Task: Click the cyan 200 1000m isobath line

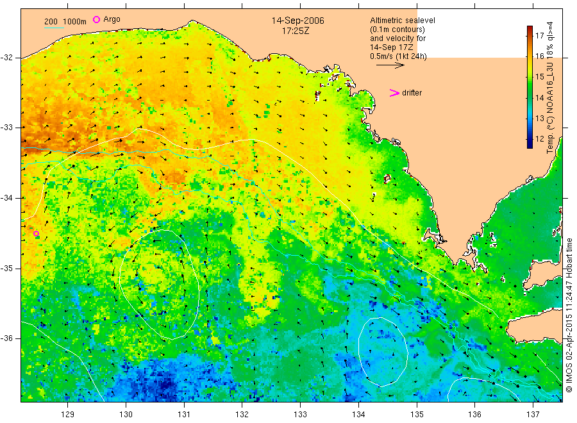Action: (54, 28)
